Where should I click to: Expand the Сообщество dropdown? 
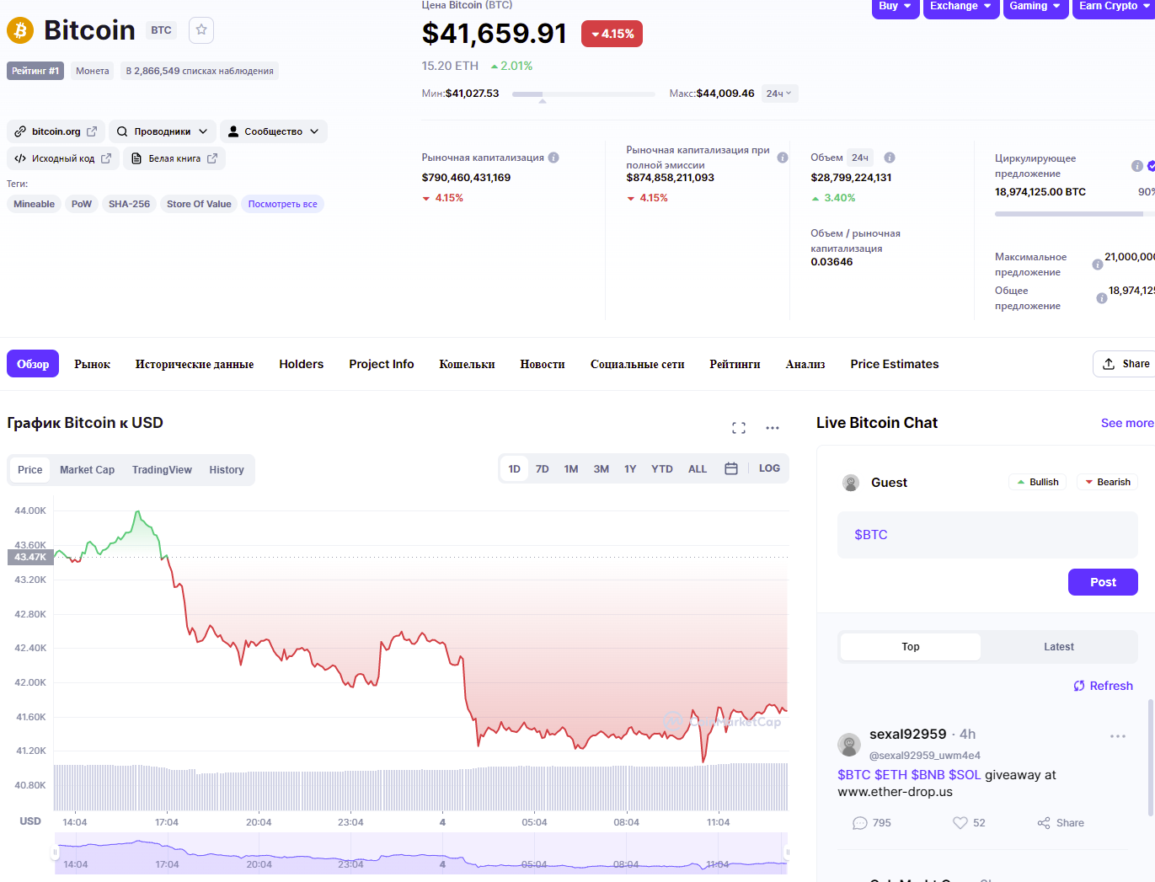pyautogui.click(x=273, y=131)
